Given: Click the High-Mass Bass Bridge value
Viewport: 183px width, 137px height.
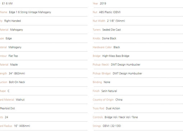Looking at the screenshot, I should pyautogui.click(x=116, y=56).
